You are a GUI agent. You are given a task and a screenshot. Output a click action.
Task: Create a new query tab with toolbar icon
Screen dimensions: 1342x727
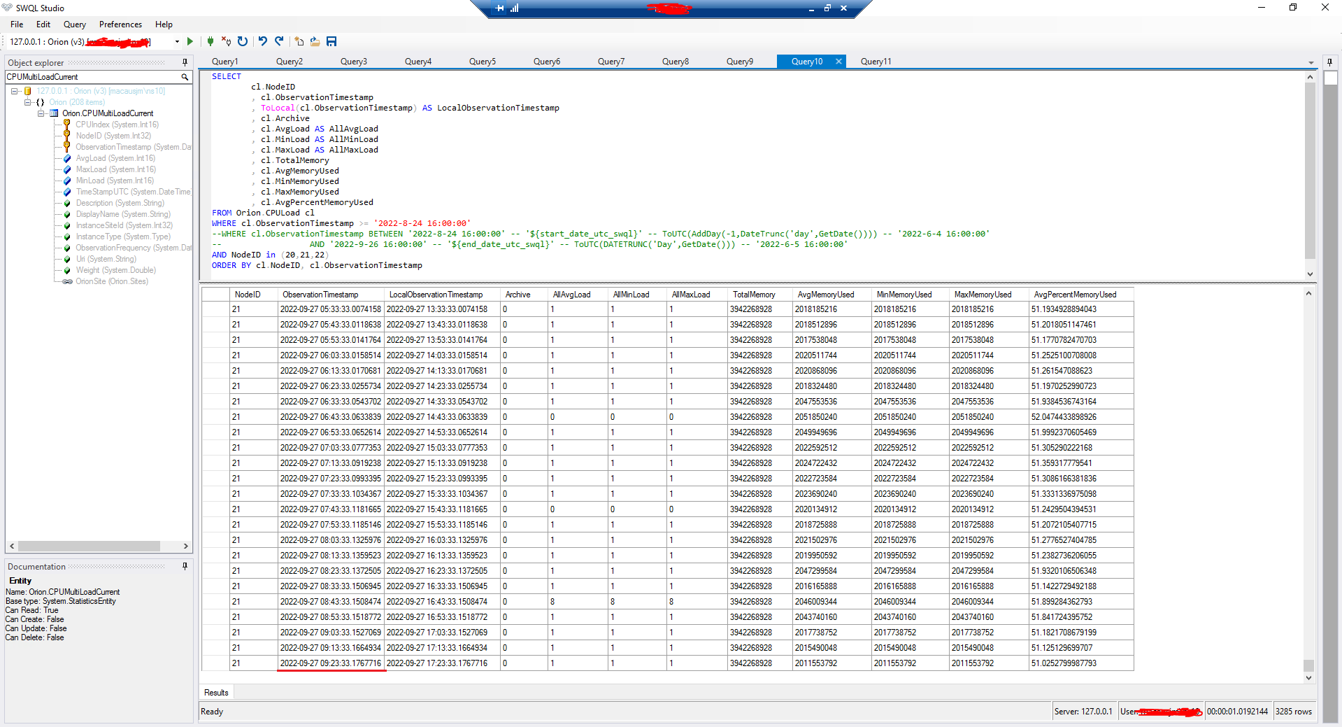[x=299, y=42]
